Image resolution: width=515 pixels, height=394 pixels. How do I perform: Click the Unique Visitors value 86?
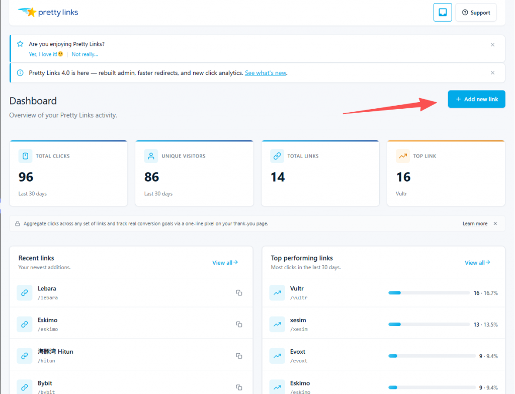pyautogui.click(x=152, y=177)
